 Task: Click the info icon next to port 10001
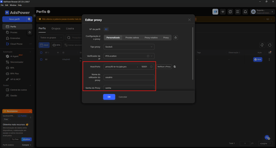(151, 67)
